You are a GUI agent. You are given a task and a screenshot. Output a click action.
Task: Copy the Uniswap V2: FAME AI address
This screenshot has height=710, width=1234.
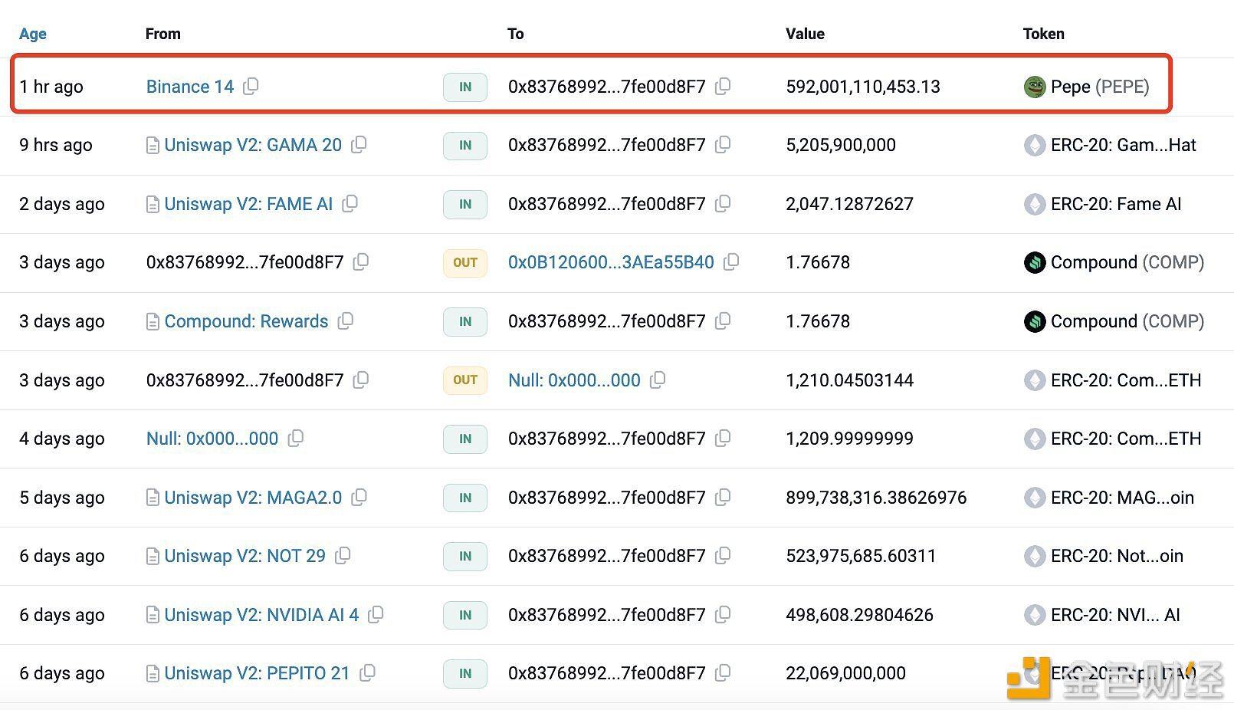pyautogui.click(x=350, y=203)
